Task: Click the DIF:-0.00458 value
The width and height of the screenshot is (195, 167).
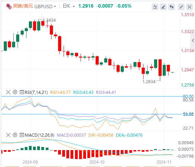Action: coord(101,135)
